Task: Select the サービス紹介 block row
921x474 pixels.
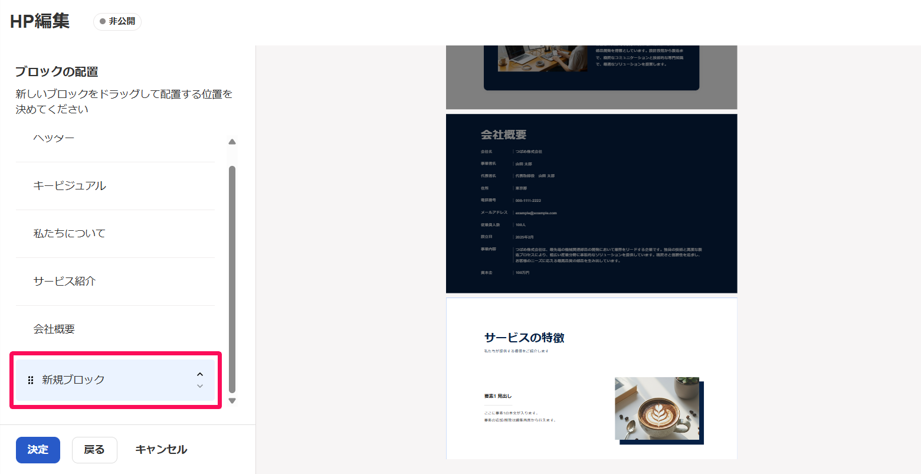Action: coord(115,282)
